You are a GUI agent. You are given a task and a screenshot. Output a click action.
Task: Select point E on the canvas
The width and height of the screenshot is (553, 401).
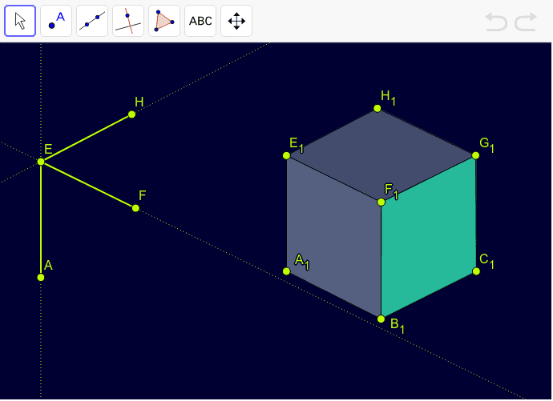click(x=41, y=162)
